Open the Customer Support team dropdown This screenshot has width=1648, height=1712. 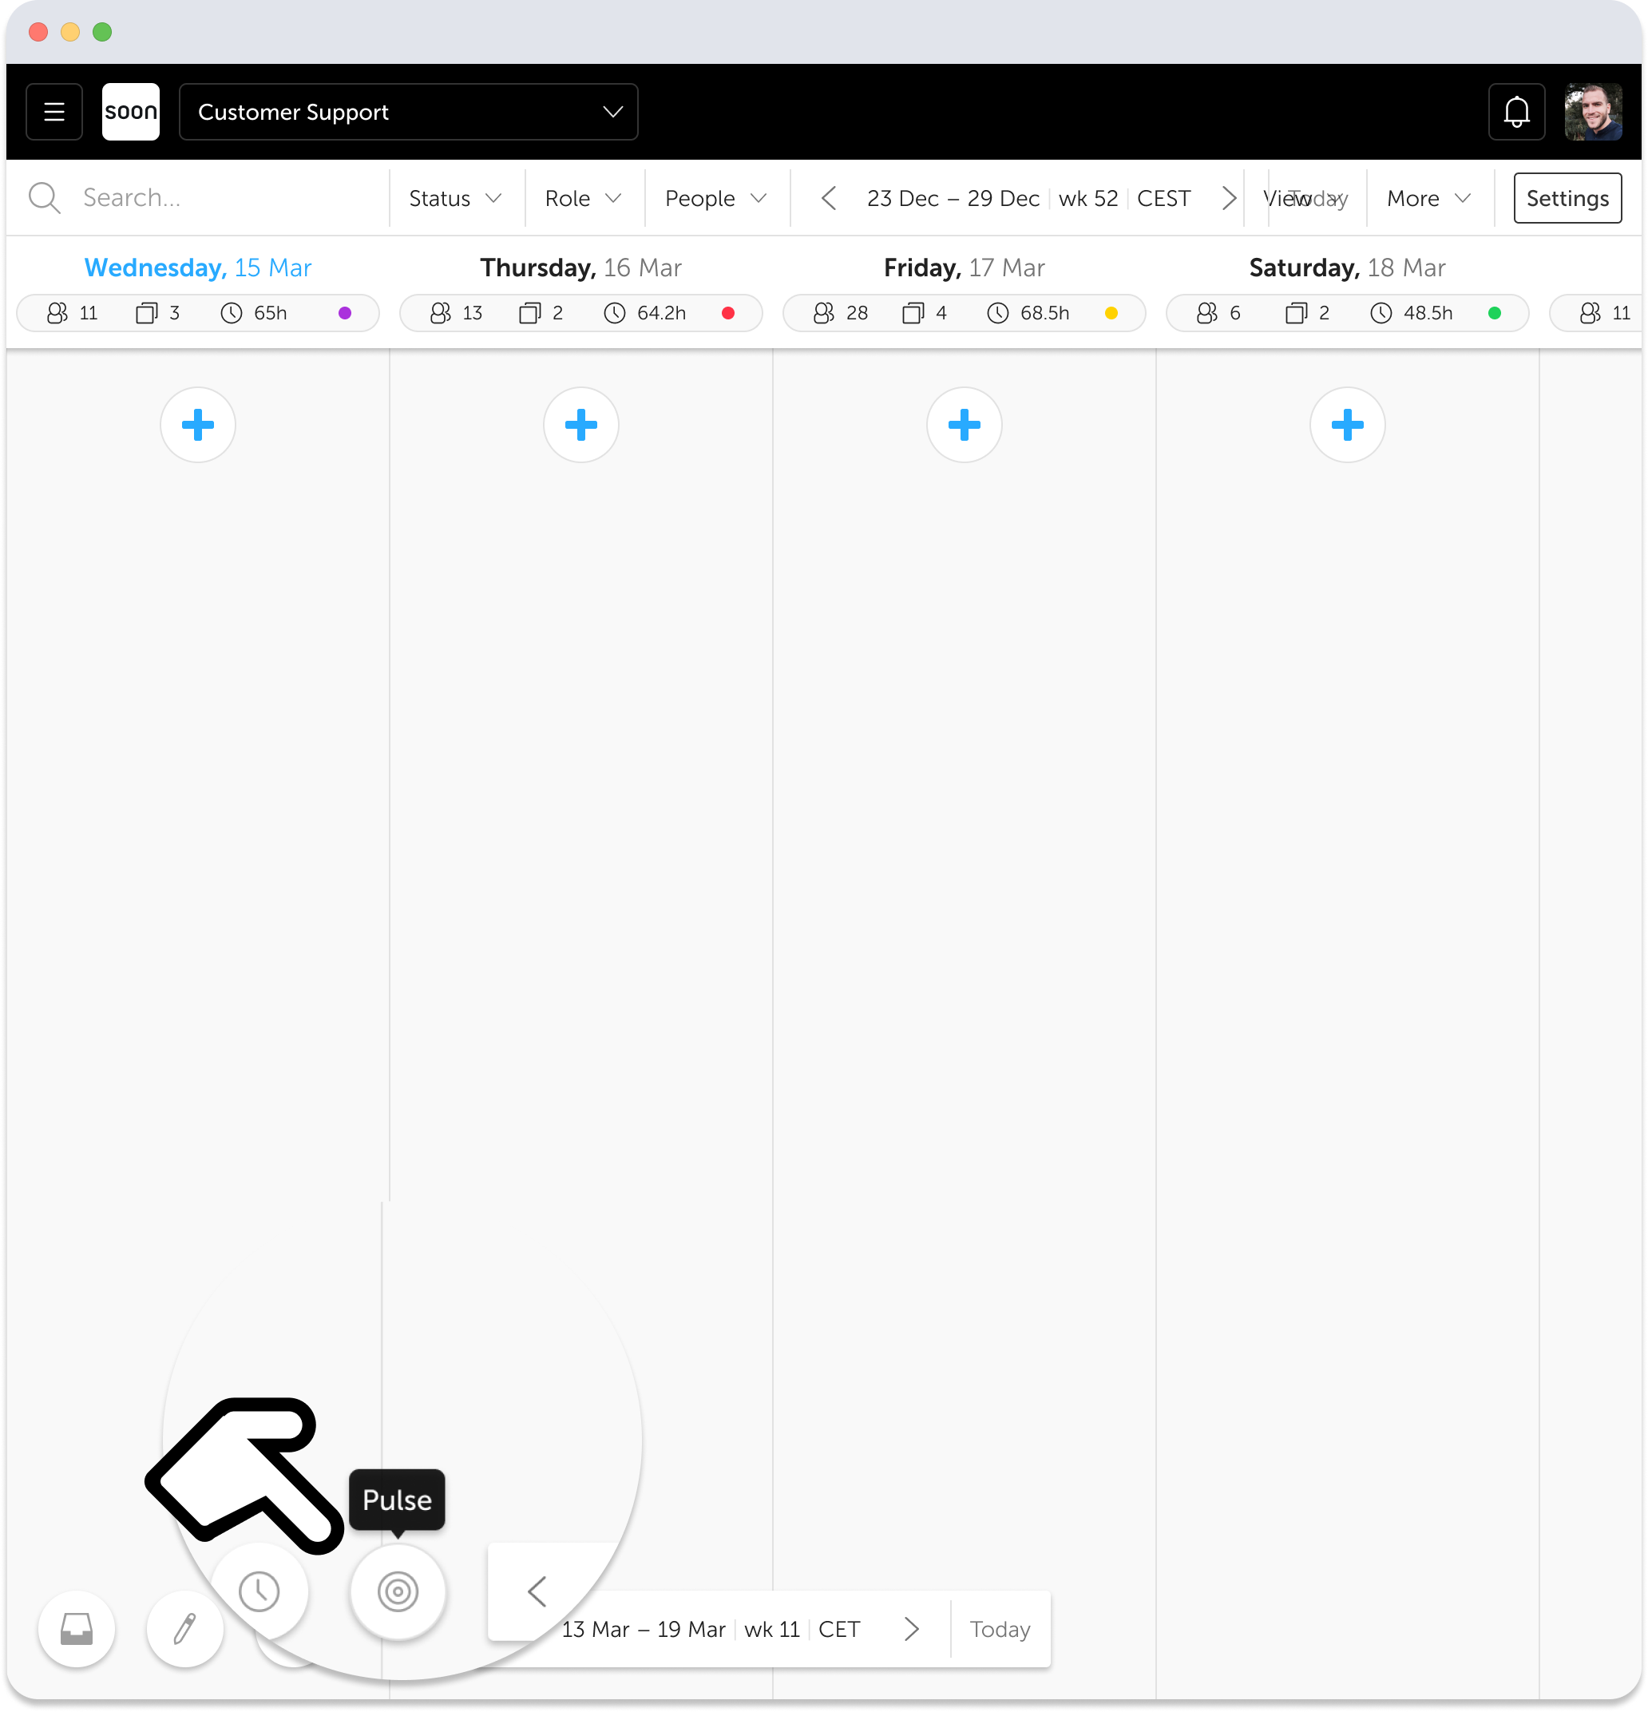pyautogui.click(x=408, y=112)
